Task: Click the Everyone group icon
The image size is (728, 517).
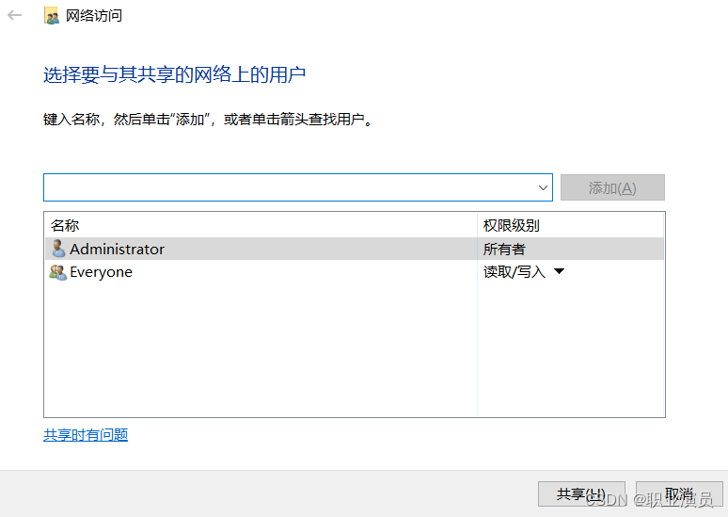Action: tap(58, 272)
